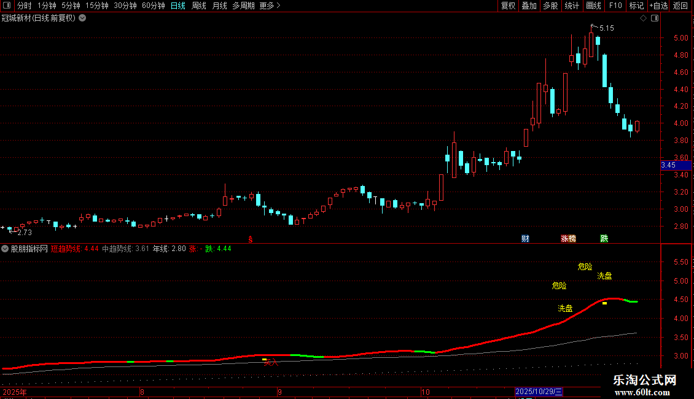Click the 中趋势线: 3.61 readout
The height and width of the screenshot is (399, 694).
tap(125, 249)
